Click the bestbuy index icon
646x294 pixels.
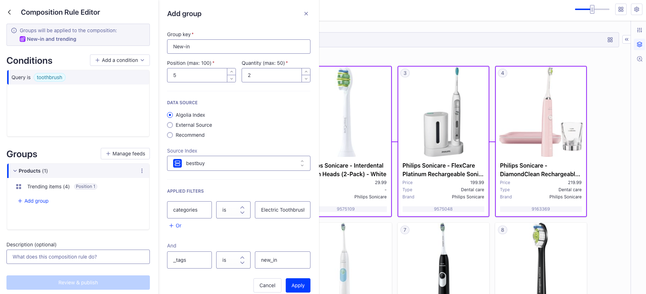click(177, 163)
